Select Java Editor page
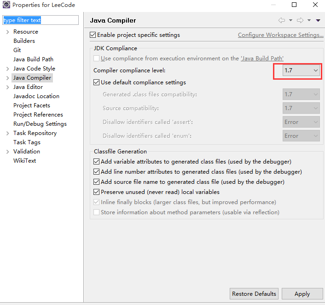Viewport: 325px width, 305px height. [28, 87]
